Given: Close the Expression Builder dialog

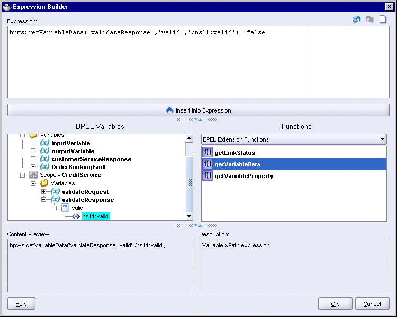Looking at the screenshot, I should 389,6.
